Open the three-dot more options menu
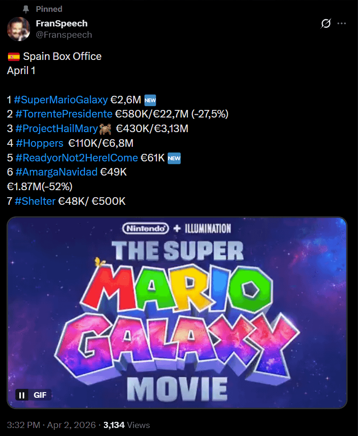 pos(341,24)
